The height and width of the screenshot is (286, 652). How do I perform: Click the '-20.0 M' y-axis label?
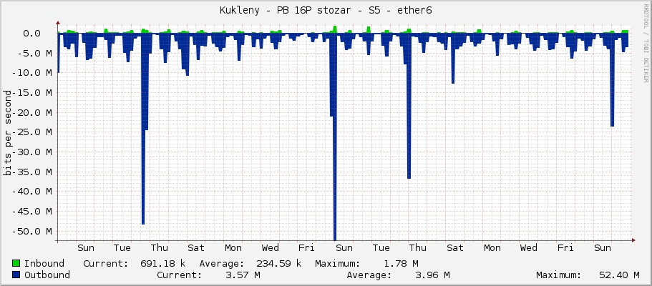(x=31, y=113)
